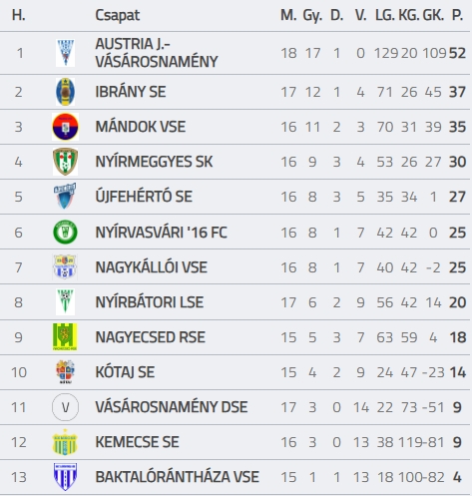Click the Nyírbátori LSE green pennant logo
The image size is (472, 496).
[65, 302]
